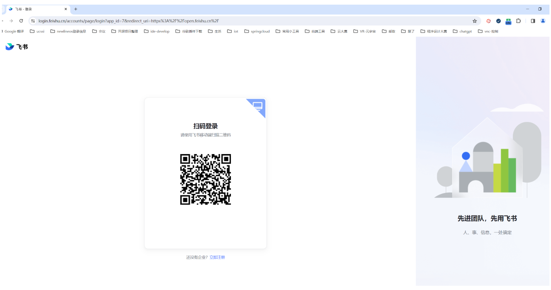Screen dimensions: 551x290
Task: Click the 还没有企业？ text
Action: click(x=197, y=257)
